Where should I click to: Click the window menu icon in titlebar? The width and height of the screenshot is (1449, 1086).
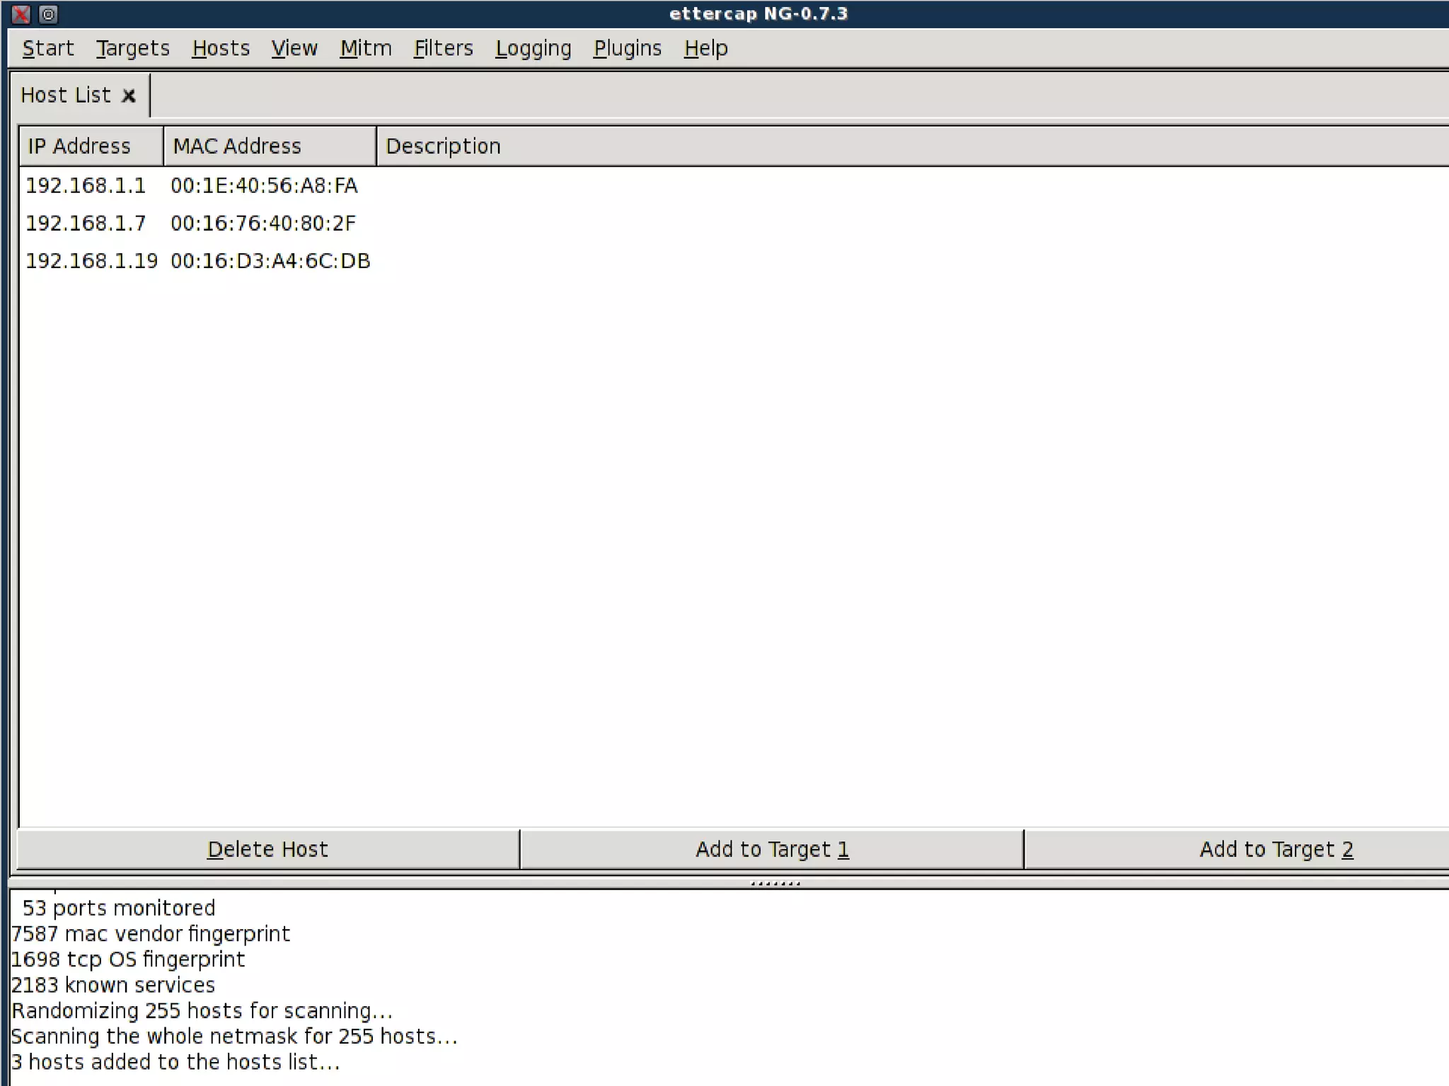coord(48,14)
